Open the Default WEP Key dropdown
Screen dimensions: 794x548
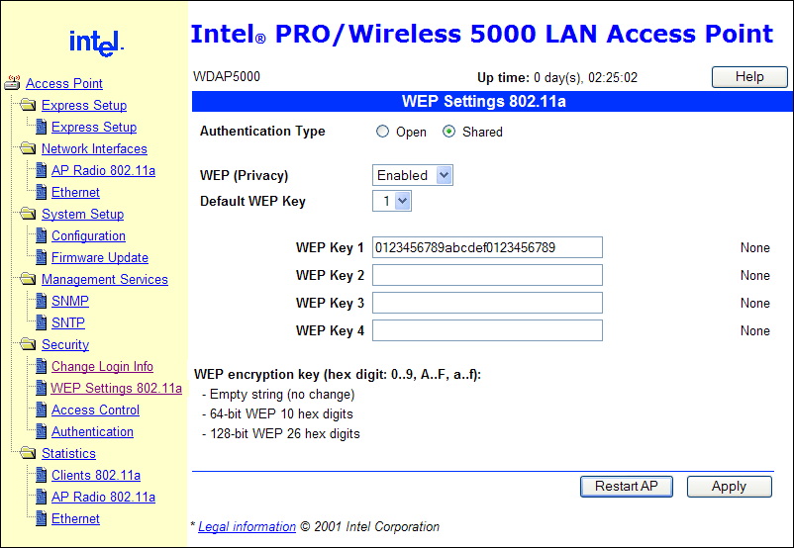(x=392, y=201)
